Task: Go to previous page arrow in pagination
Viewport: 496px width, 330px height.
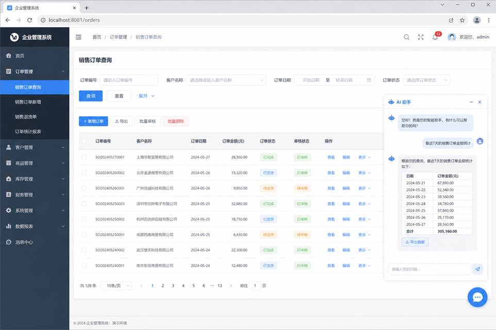Action: [x=141, y=286]
